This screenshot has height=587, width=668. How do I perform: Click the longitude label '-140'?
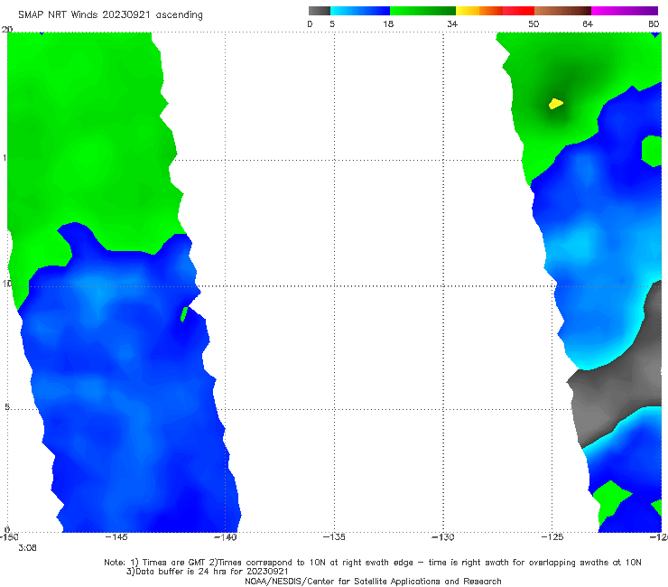coord(225,537)
